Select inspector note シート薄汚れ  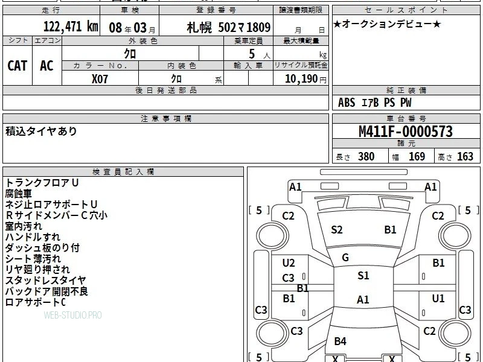[33, 259]
